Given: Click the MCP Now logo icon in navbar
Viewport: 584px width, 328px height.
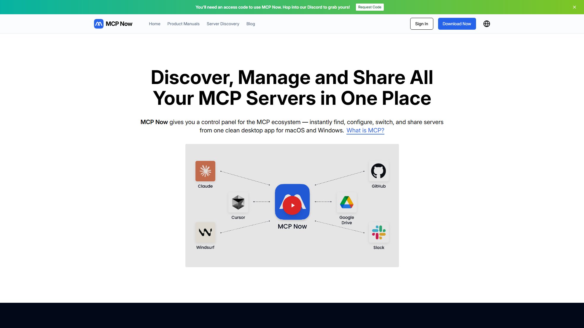Looking at the screenshot, I should click(x=98, y=24).
